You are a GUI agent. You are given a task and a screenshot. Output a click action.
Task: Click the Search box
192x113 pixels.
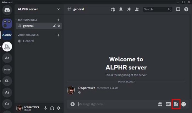click(155, 9)
